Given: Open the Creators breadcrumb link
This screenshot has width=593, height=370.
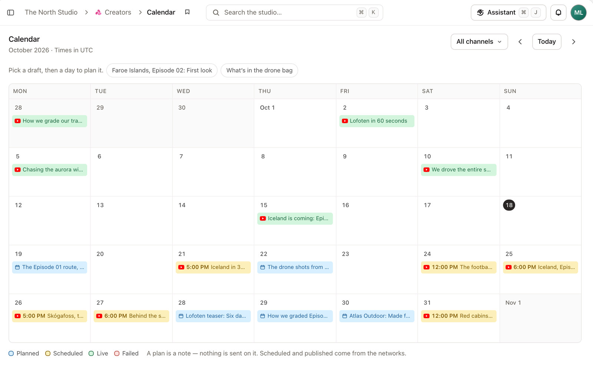Looking at the screenshot, I should point(118,13).
